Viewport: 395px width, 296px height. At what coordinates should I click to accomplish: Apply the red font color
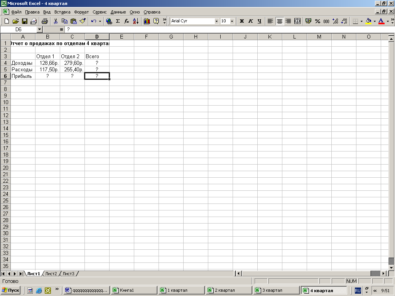tap(381, 21)
